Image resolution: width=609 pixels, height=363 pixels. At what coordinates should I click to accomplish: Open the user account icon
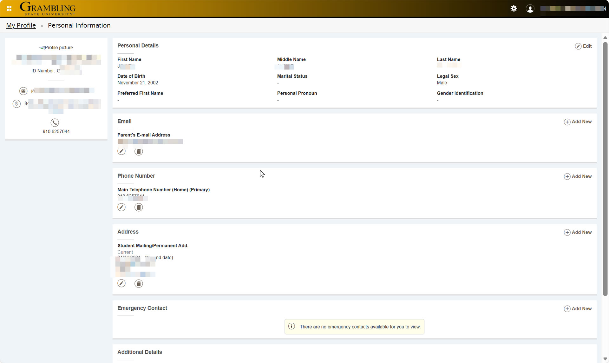click(x=530, y=9)
